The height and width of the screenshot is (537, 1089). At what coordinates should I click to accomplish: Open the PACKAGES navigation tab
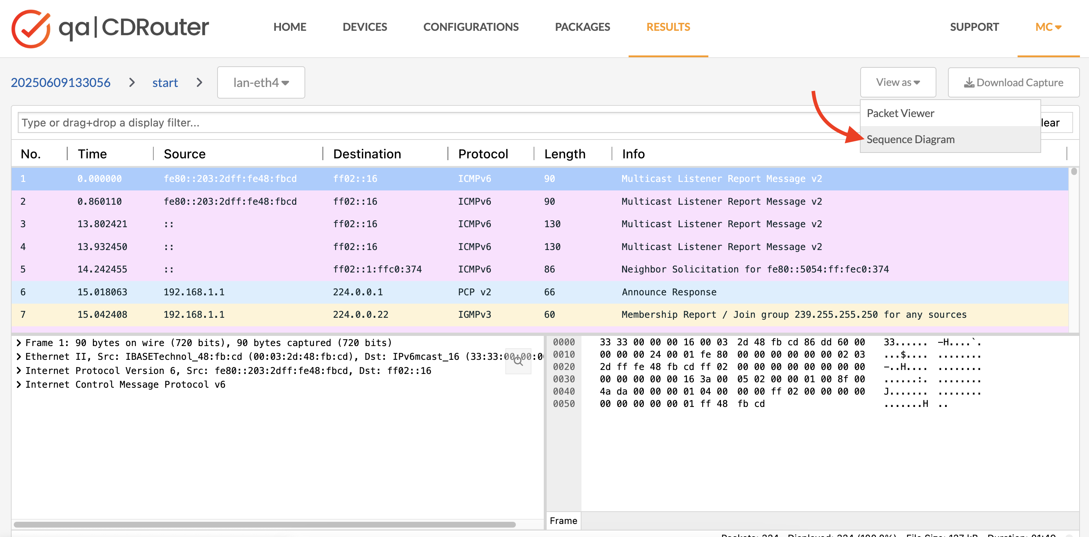(x=582, y=27)
